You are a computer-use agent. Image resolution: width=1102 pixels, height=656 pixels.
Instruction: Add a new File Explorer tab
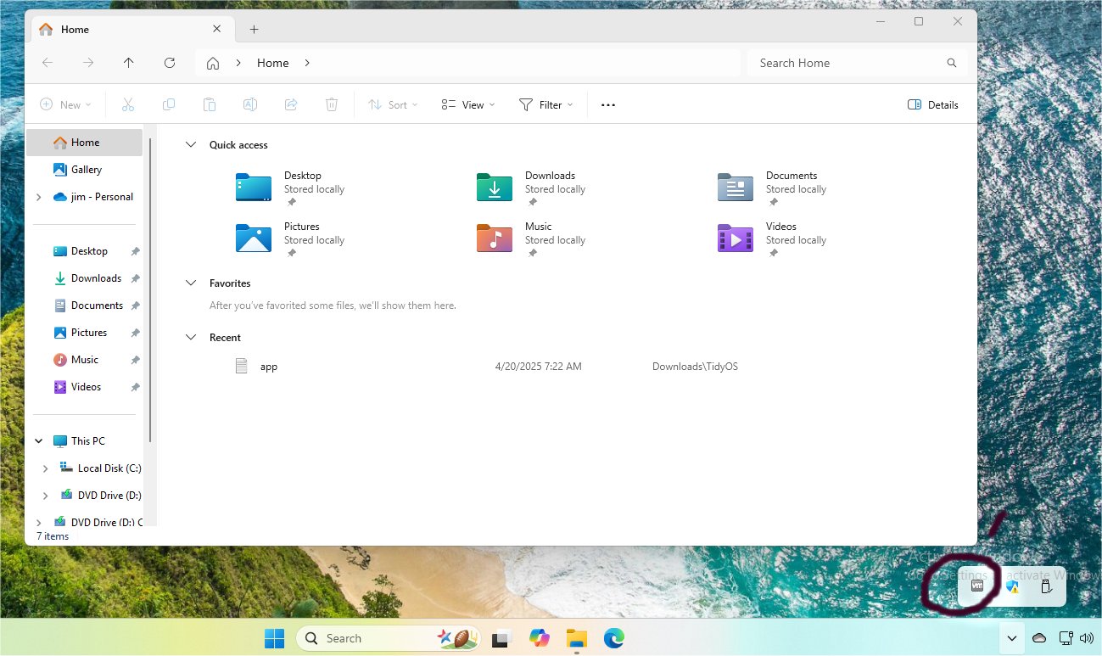[254, 30]
